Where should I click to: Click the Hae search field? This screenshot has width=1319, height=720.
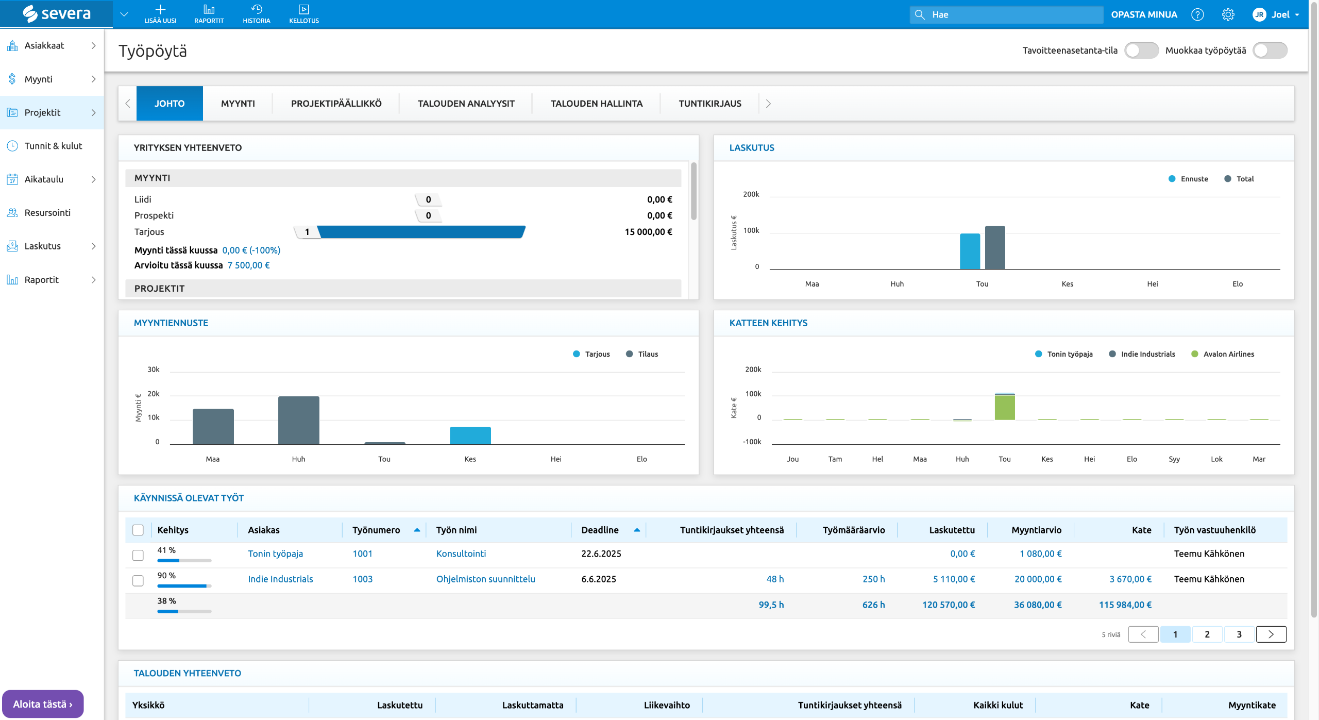point(1006,14)
